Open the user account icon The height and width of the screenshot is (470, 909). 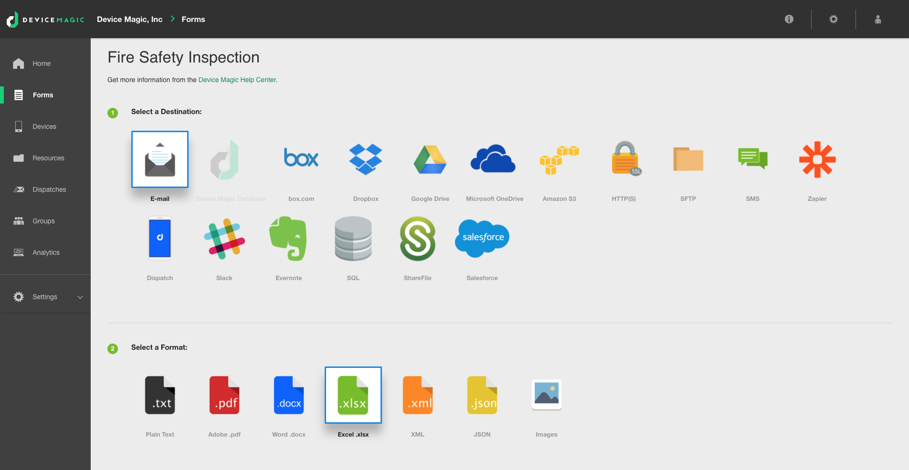pyautogui.click(x=878, y=19)
